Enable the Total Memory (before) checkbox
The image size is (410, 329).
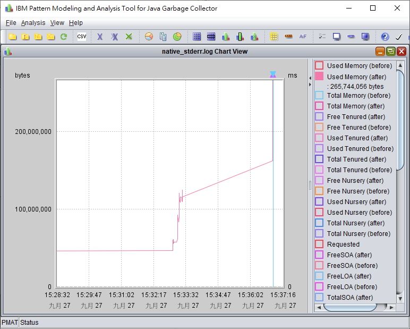pyautogui.click(x=319, y=95)
